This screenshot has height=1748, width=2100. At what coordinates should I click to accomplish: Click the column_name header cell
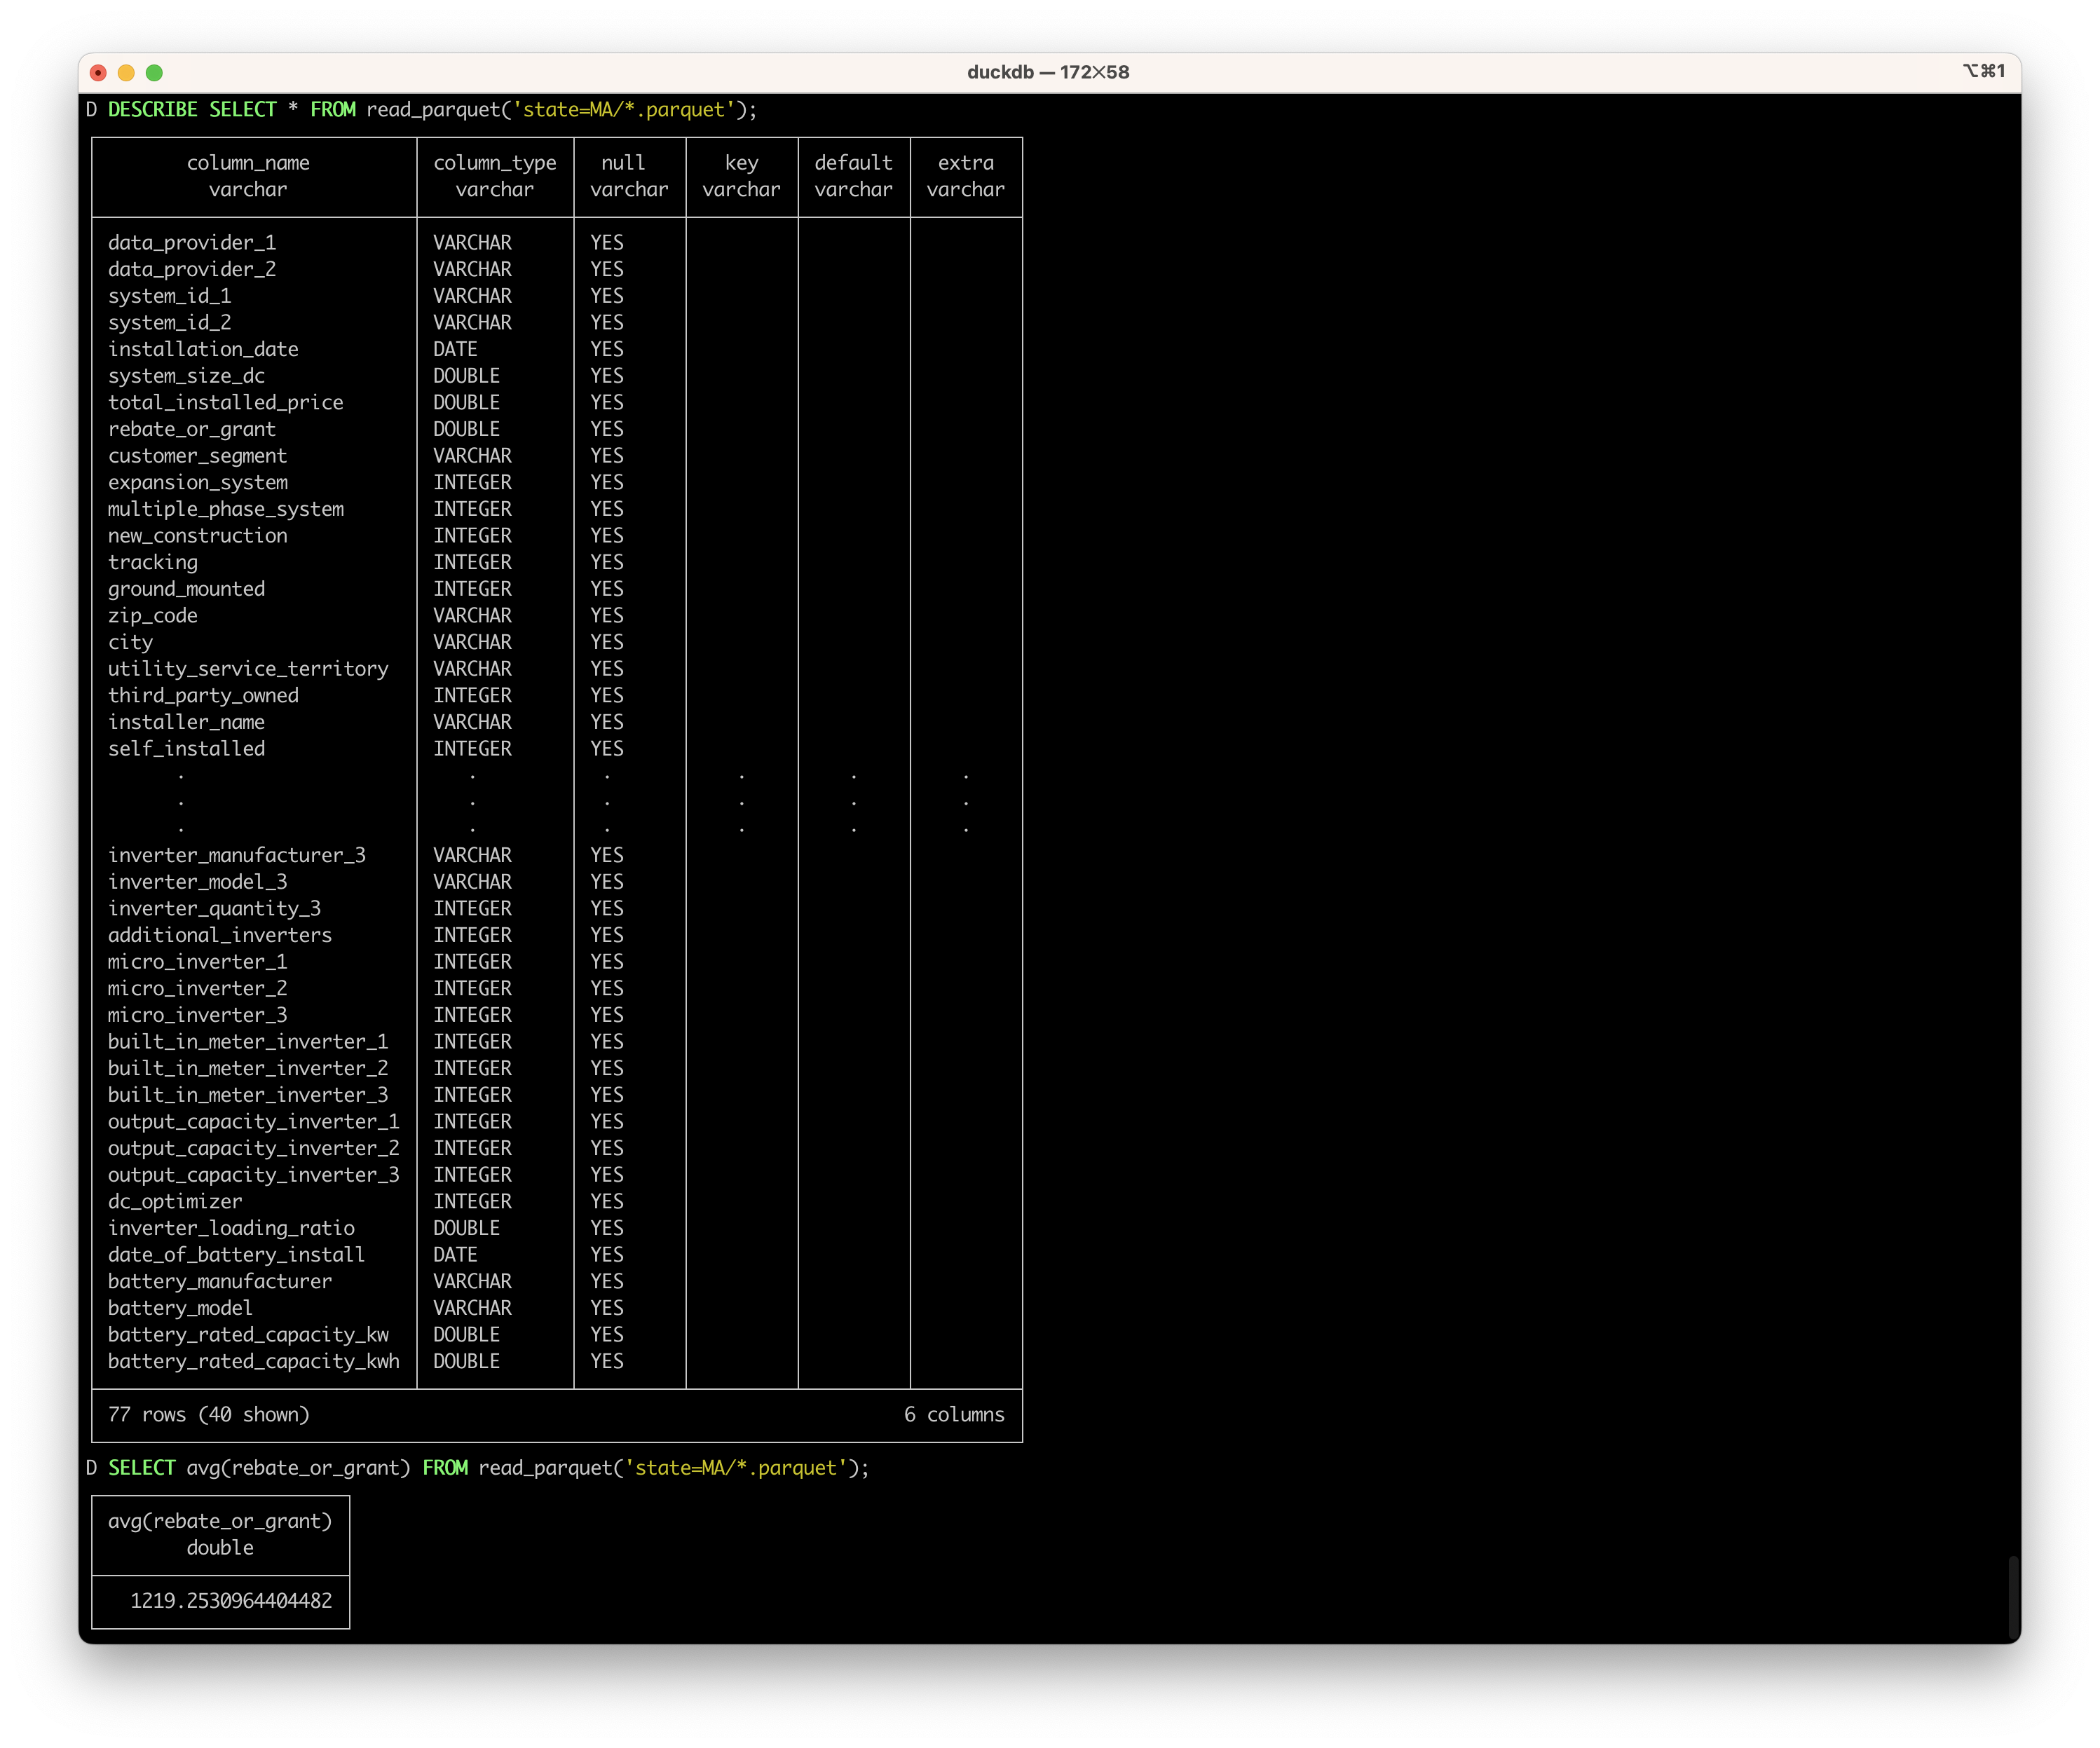coord(248,176)
